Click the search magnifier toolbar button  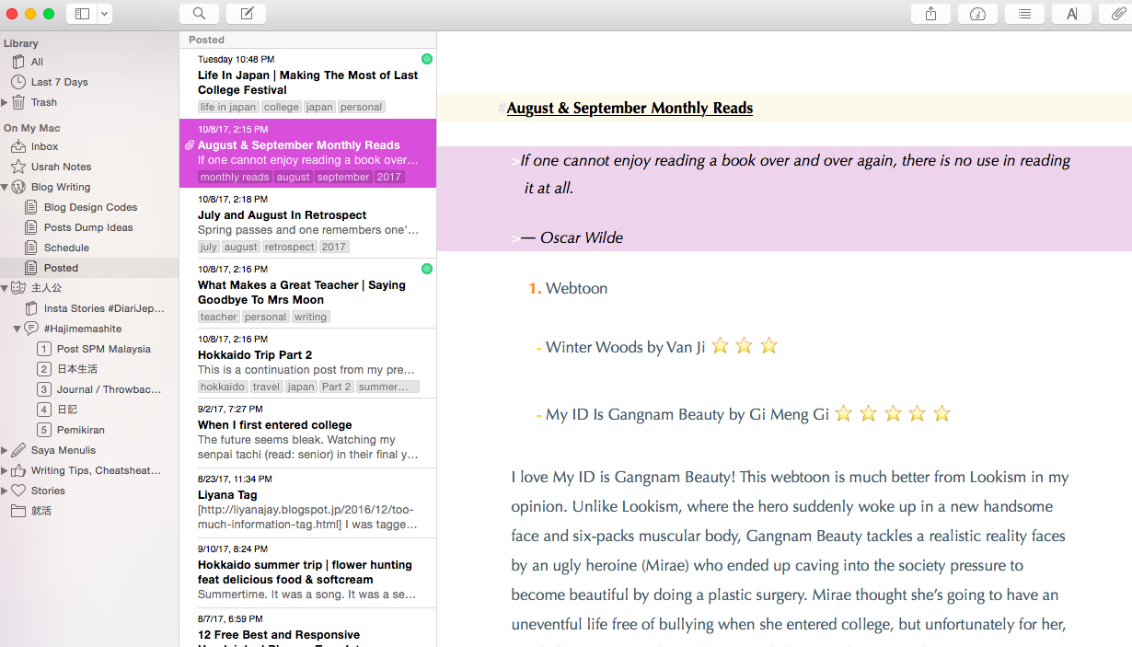coord(199,14)
